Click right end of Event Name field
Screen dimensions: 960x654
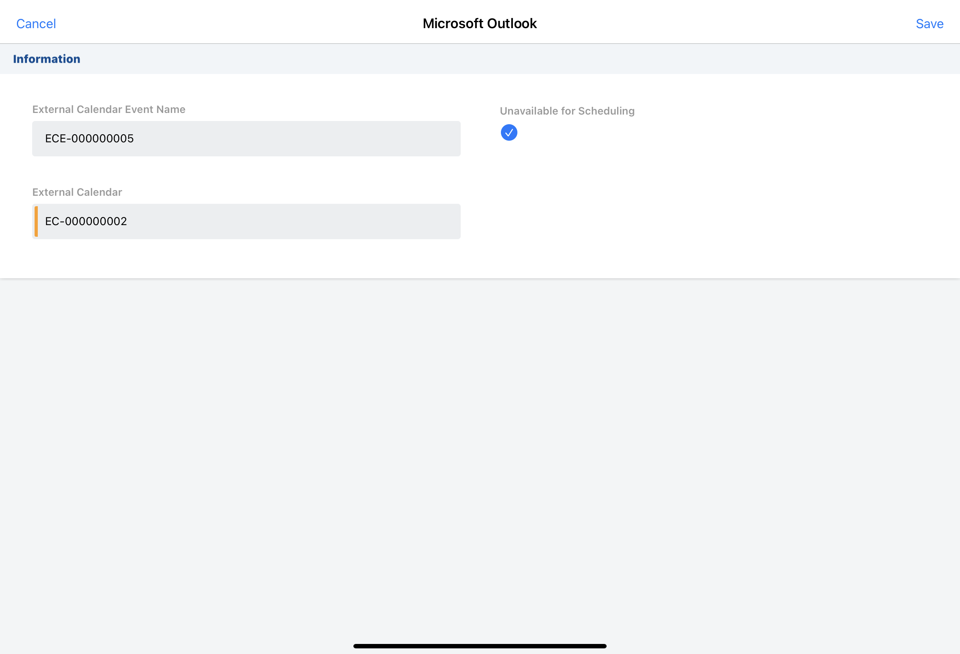pyautogui.click(x=446, y=138)
